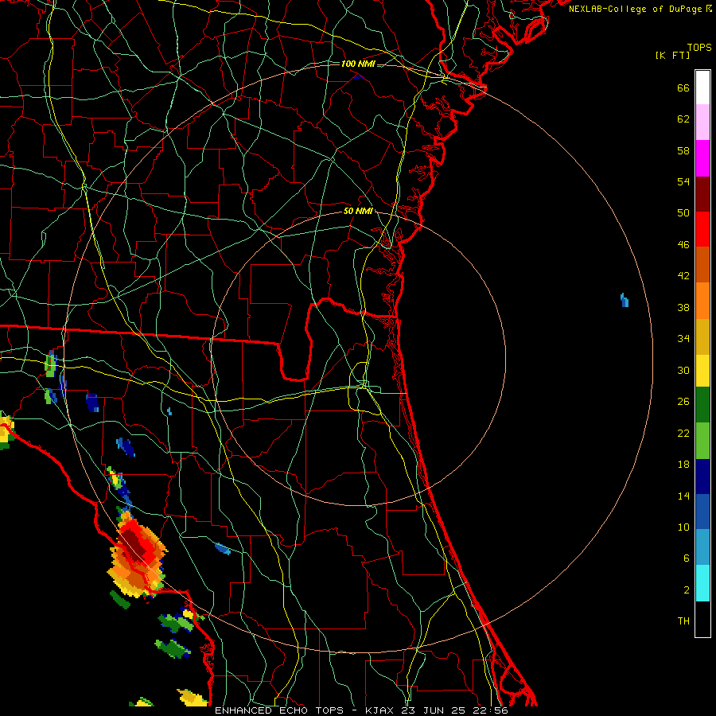Click the 2 legend value
The image size is (716, 716).
(687, 590)
